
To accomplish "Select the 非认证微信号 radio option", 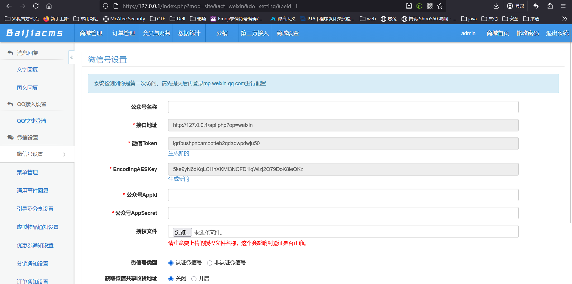I will point(210,263).
